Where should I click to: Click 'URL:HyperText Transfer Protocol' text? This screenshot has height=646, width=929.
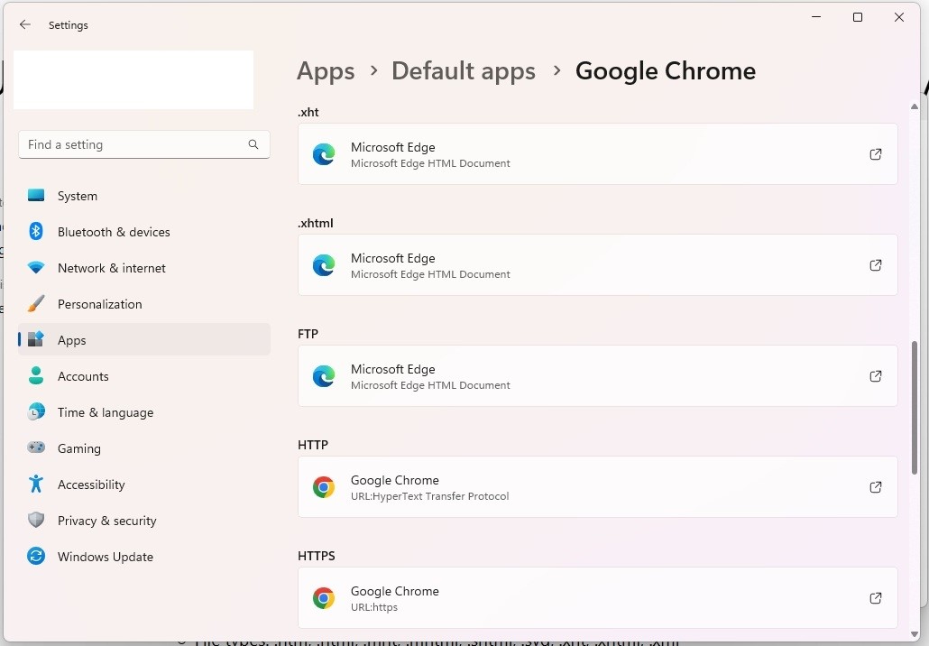click(429, 496)
